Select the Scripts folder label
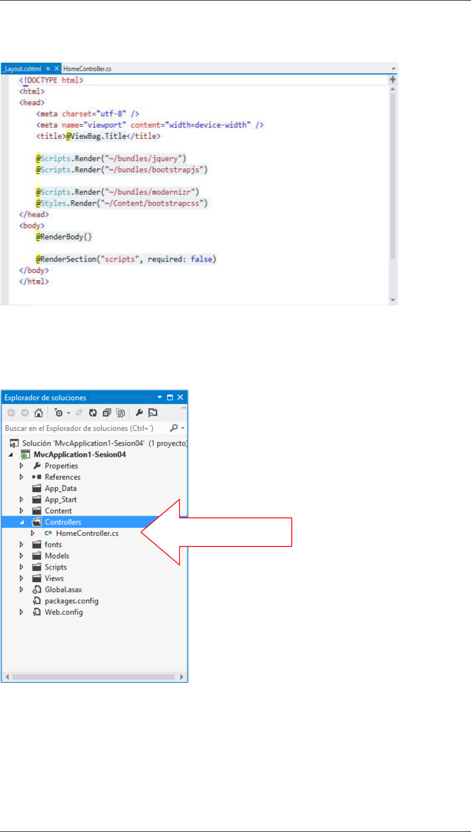 pos(56,567)
